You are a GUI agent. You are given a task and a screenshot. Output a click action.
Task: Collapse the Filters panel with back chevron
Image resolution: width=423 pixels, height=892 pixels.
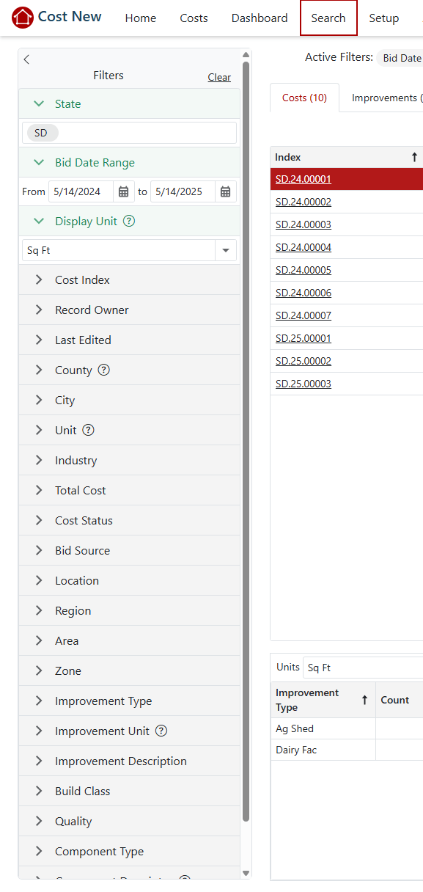26,59
